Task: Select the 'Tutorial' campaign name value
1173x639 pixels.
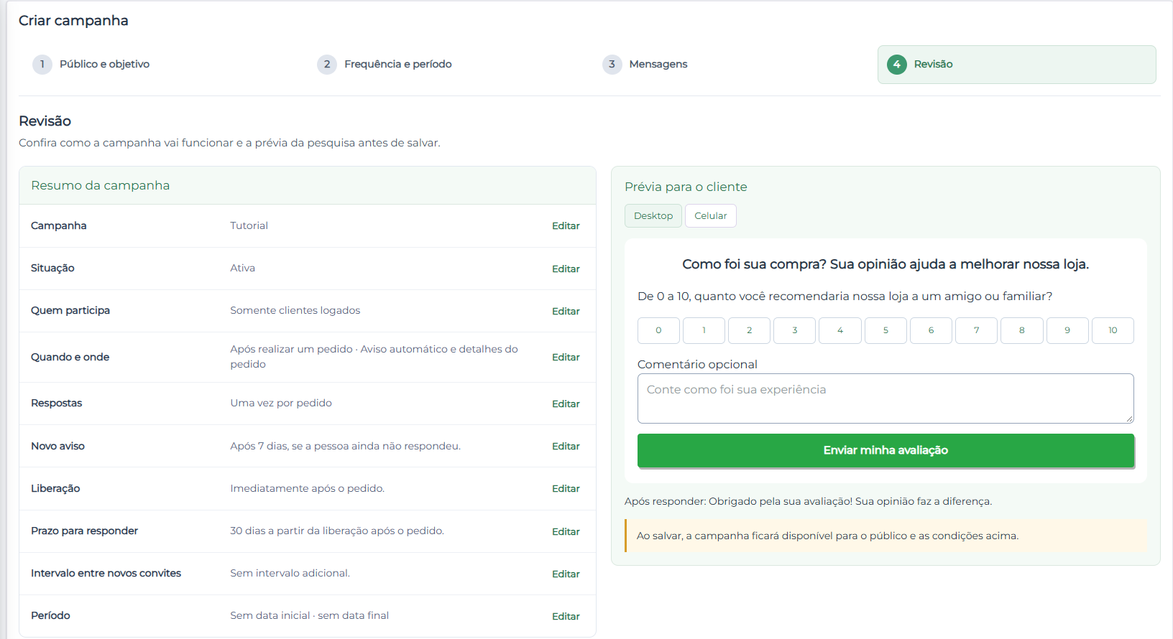Action: pyautogui.click(x=249, y=225)
